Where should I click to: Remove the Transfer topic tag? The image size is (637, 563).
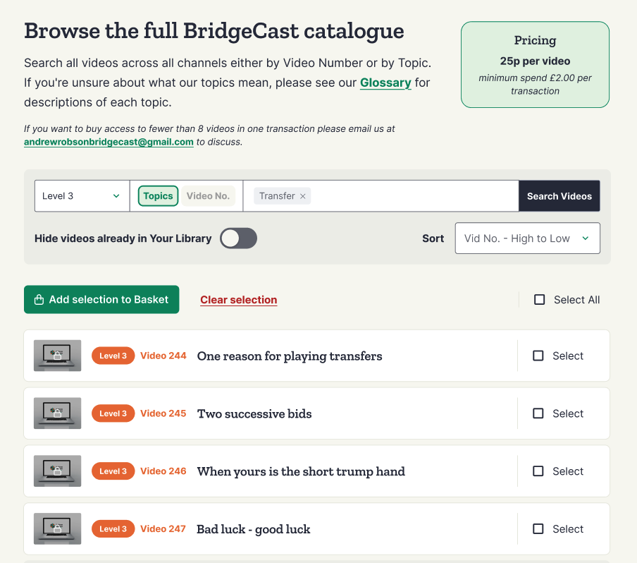(303, 196)
